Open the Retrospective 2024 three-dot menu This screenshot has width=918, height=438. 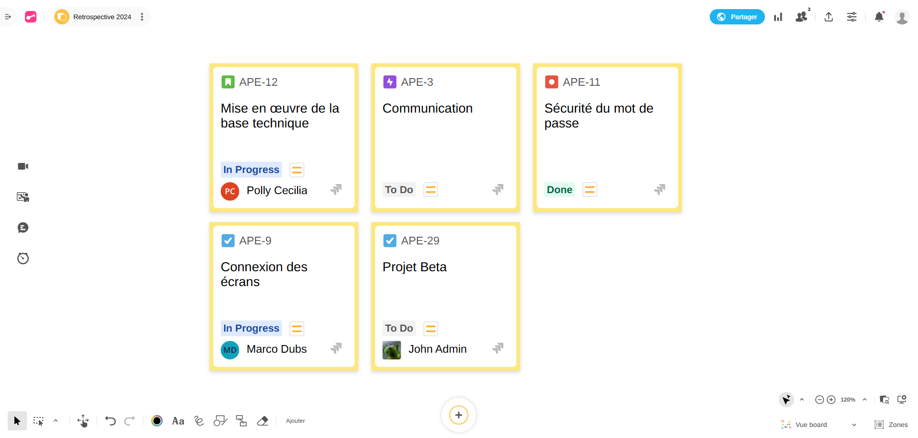point(142,17)
